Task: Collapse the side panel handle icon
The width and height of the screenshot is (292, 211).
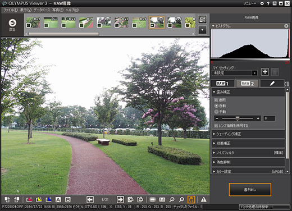Action: click(x=287, y=84)
